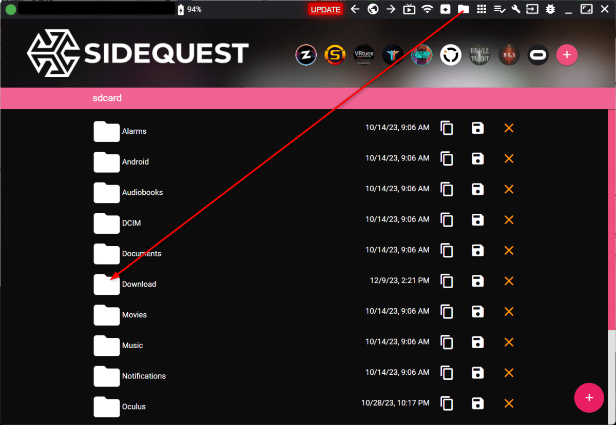
Task: Click the green connection status dot
Action: pyautogui.click(x=10, y=9)
